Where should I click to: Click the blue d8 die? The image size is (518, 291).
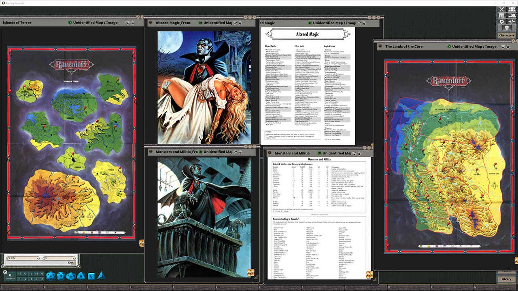click(x=81, y=276)
